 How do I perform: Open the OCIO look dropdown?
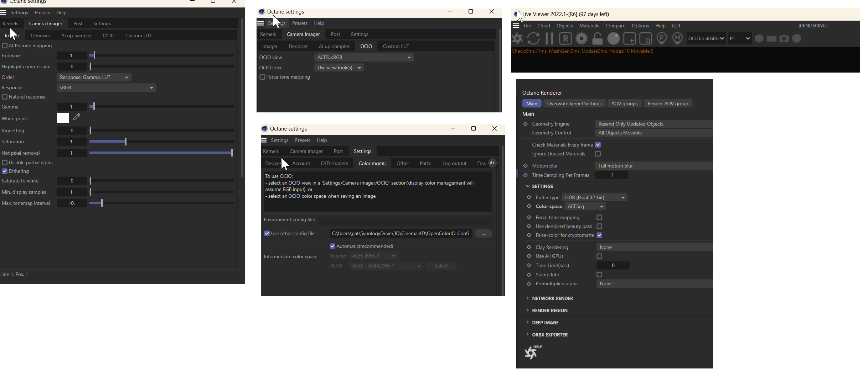click(x=339, y=68)
